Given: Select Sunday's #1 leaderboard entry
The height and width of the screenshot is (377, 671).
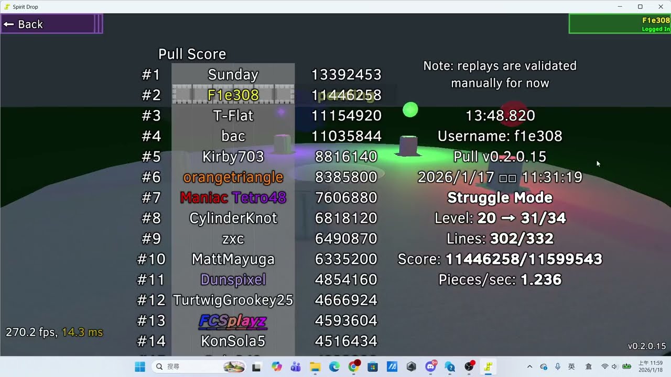Looking at the screenshot, I should [233, 74].
